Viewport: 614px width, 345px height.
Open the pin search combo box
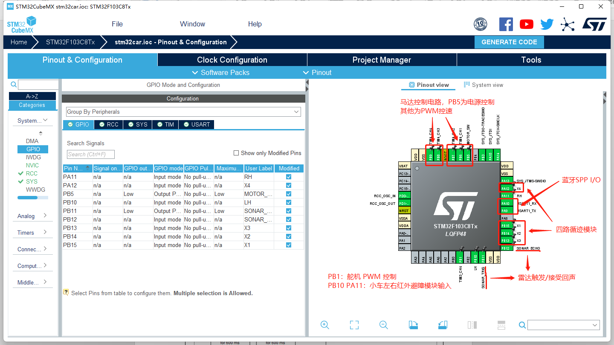coord(564,325)
